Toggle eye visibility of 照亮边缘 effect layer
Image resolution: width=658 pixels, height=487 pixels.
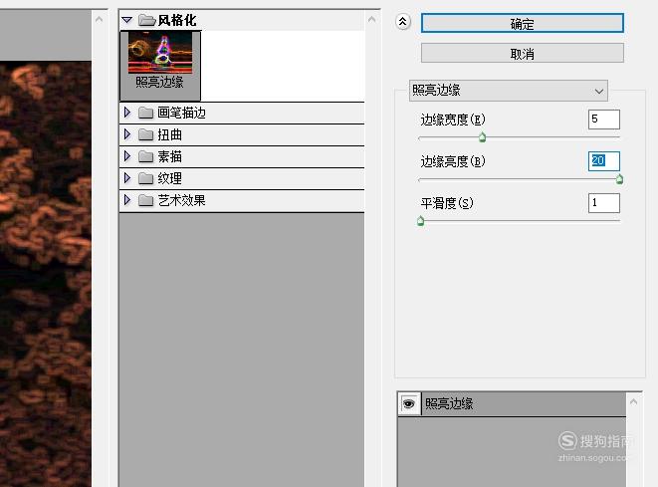pos(409,404)
